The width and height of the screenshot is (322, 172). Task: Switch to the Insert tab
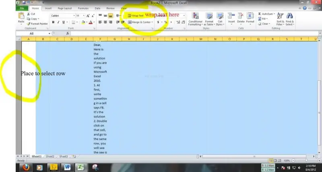tap(48, 8)
